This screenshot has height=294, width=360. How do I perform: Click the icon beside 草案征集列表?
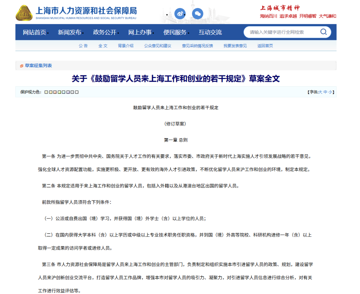click(22, 66)
